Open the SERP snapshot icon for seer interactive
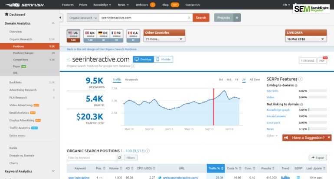 tap(298, 178)
